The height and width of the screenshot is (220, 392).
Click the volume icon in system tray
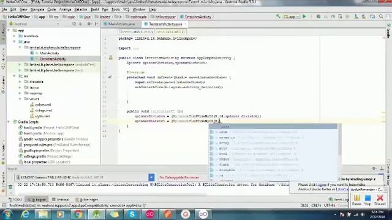pyautogui.click(x=363, y=215)
